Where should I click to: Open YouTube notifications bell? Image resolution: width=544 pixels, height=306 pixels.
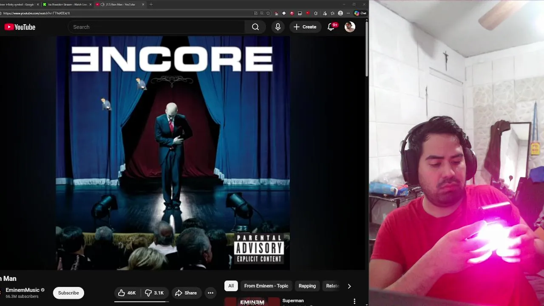pyautogui.click(x=331, y=27)
